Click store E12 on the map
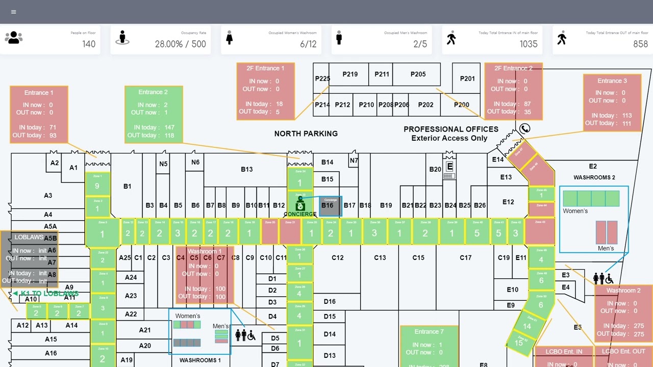The width and height of the screenshot is (653, 367). [508, 202]
